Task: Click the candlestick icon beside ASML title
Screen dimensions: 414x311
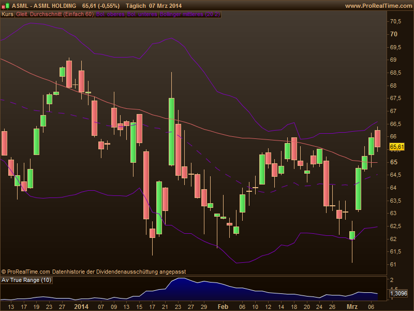Action: (5, 6)
